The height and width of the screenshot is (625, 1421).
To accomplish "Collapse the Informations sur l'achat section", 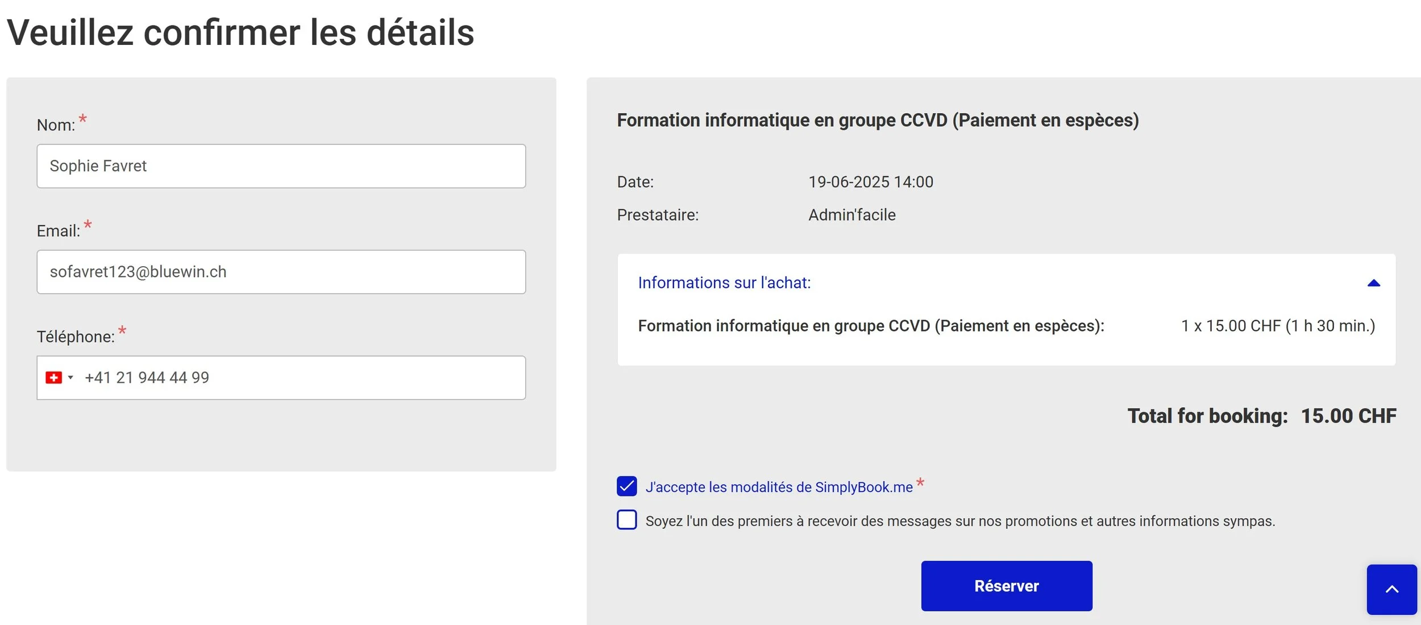I will (724, 283).
